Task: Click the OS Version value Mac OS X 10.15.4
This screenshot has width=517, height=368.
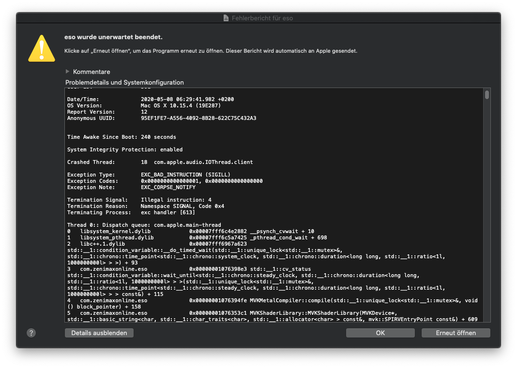Action: [181, 105]
